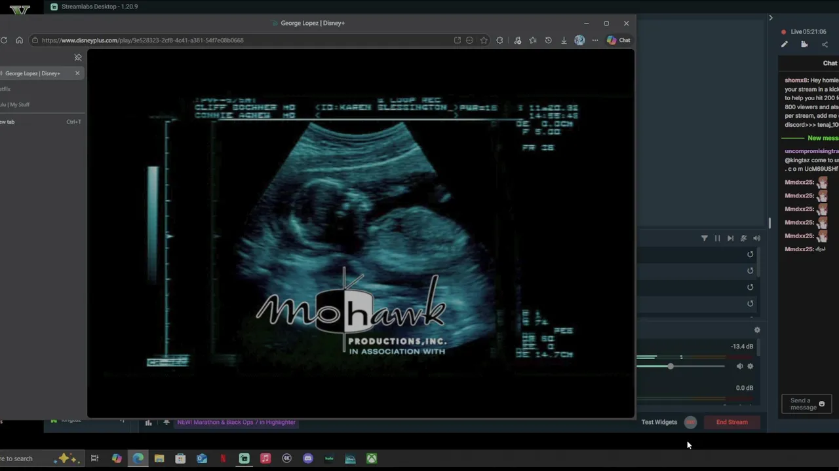Screen dimensions: 839x471
Task: Replay the fourth recent event
Action: pos(751,304)
